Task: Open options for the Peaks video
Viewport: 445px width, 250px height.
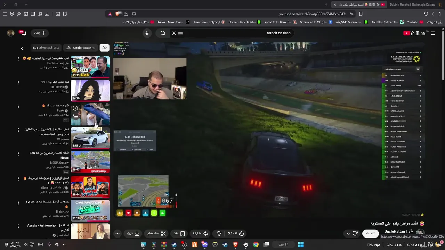Action: (x=18, y=106)
